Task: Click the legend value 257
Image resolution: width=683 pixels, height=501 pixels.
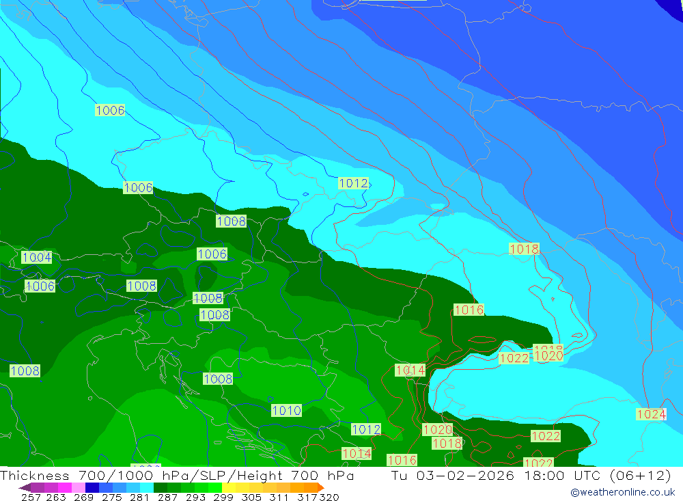Action: (31, 497)
